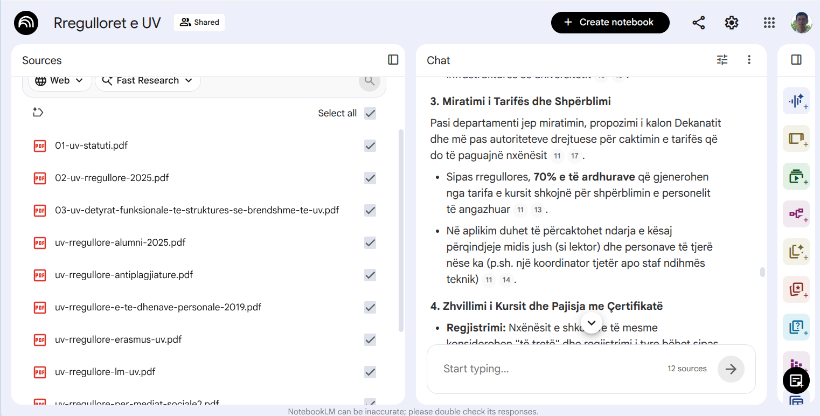
Task: Uncheck 03-uv-detyrat-funksionale source checkbox
Action: pos(370,210)
